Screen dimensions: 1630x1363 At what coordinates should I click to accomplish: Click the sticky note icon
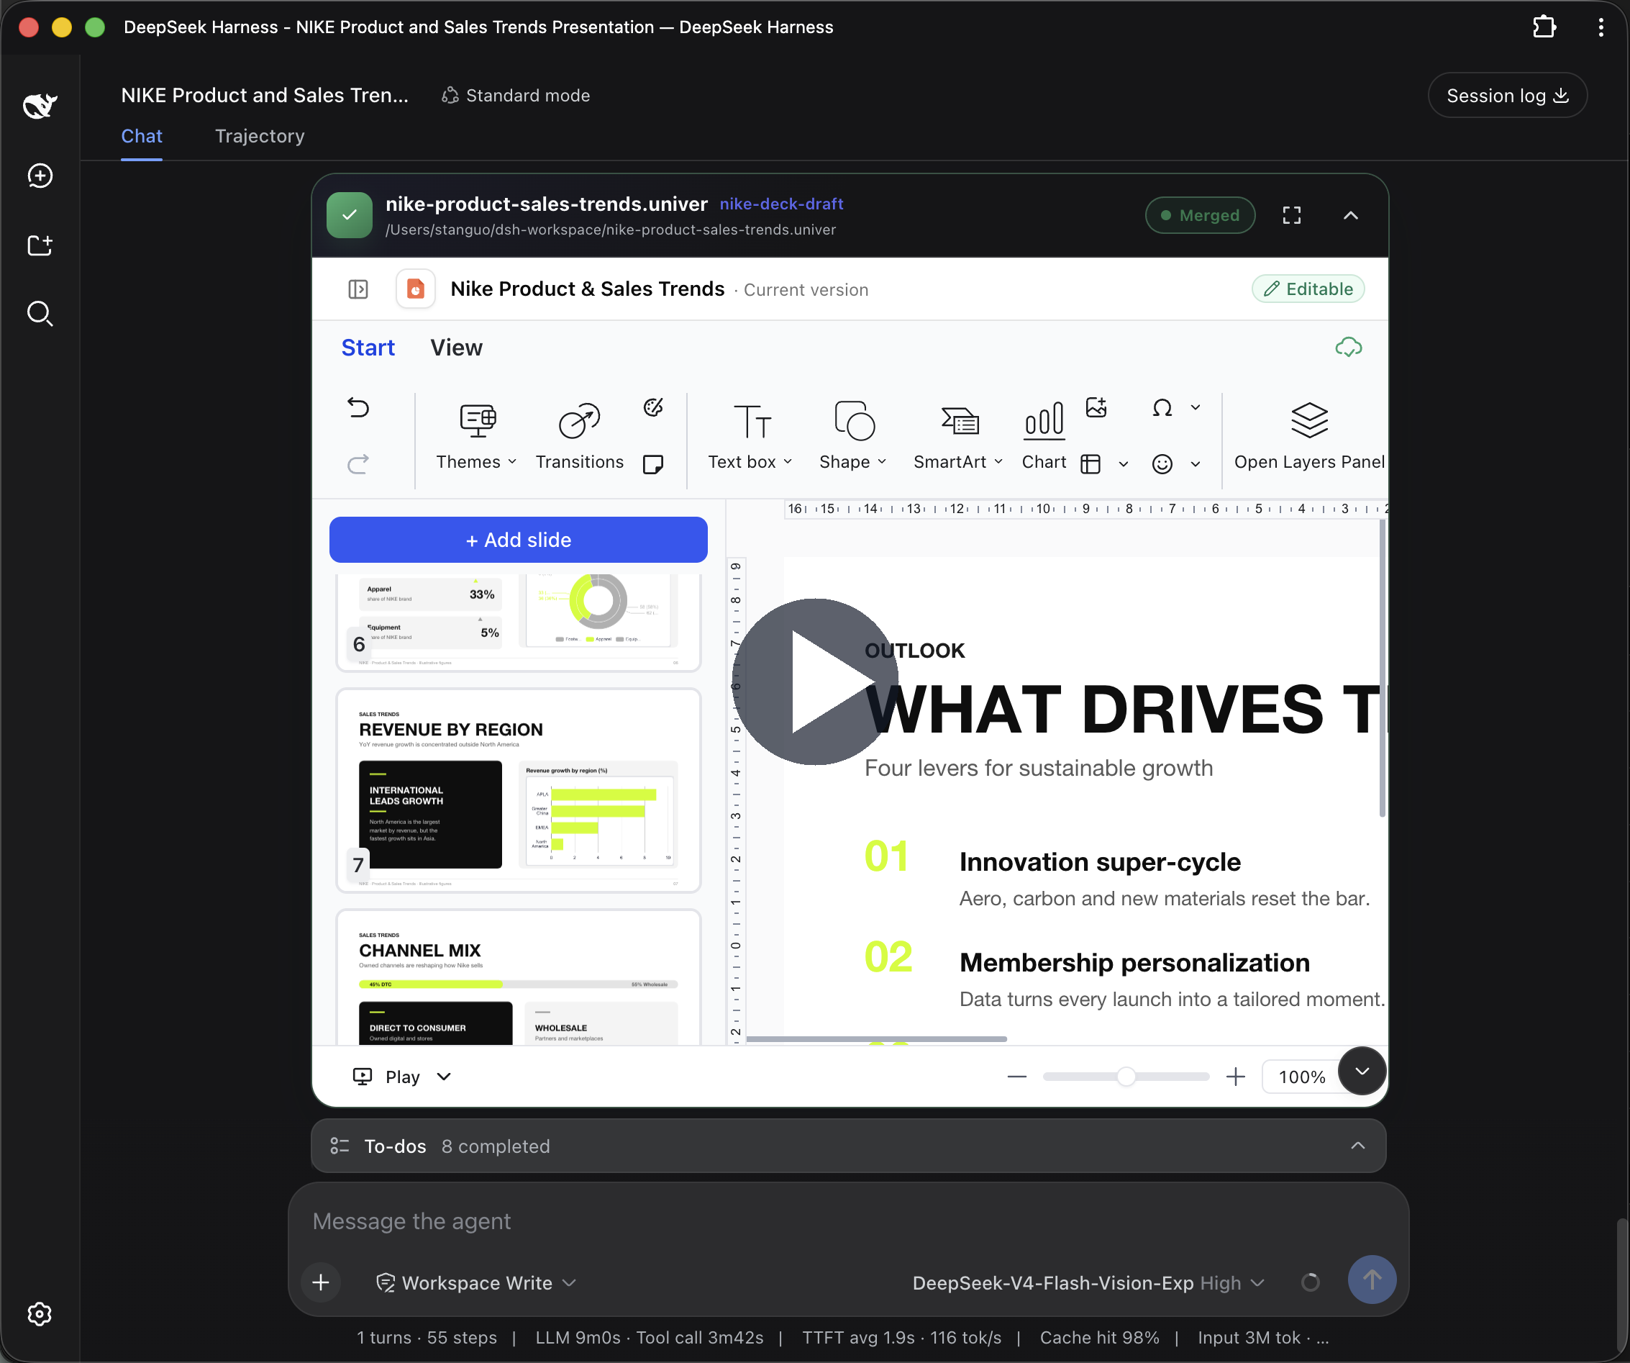point(654,463)
